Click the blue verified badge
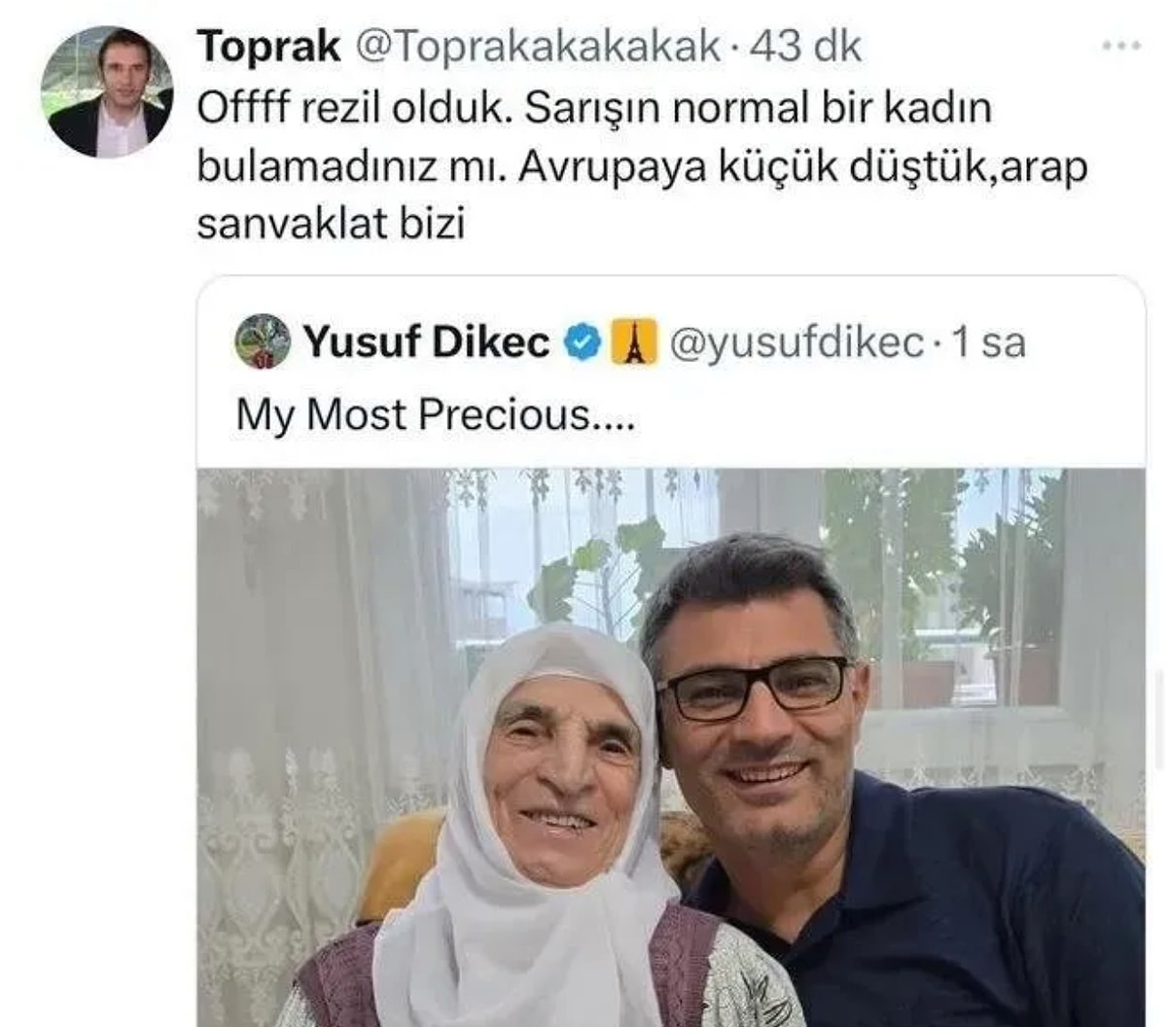This screenshot has width=1167, height=1027. coord(583,342)
